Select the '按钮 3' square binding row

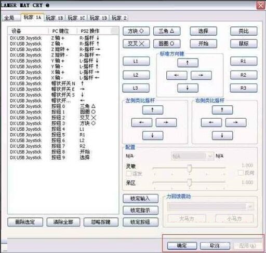[x=63, y=123]
